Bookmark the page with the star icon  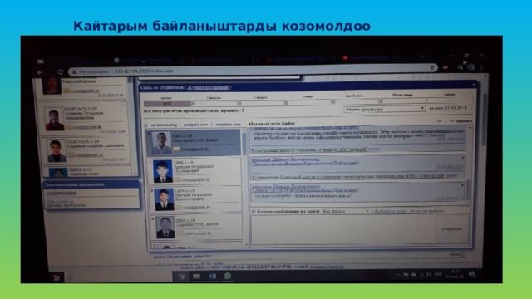[432, 68]
